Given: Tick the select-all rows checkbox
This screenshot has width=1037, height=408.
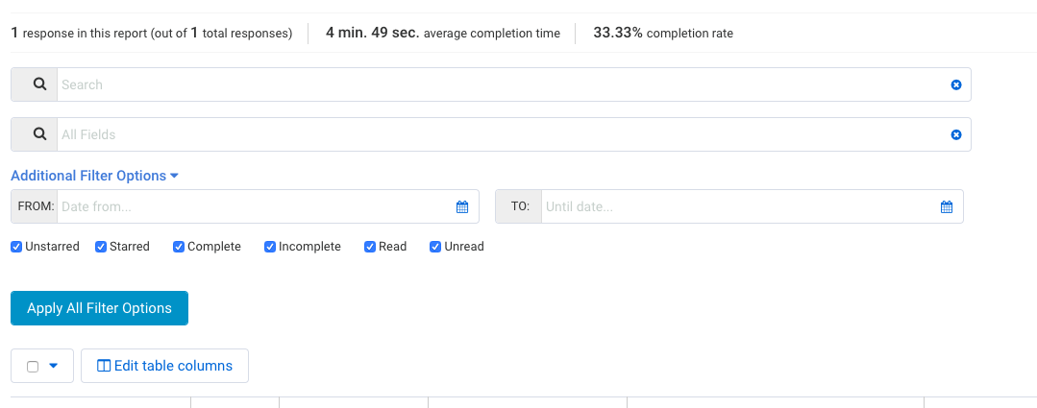Looking at the screenshot, I should (x=33, y=367).
